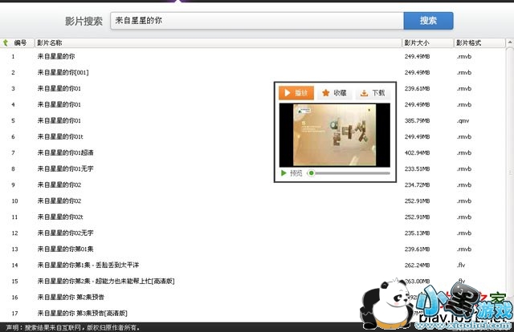514x332 pixels.
Task: Select row 2 来自星星的你[001]
Action: 252,72
